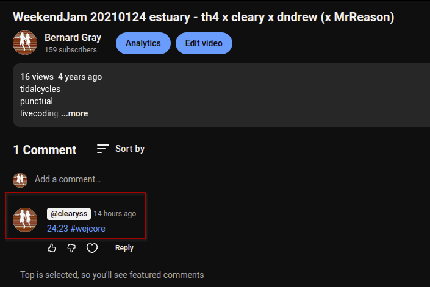Screen dimensions: 430x287
Task: Open Analytics for this video
Action: tap(143, 43)
